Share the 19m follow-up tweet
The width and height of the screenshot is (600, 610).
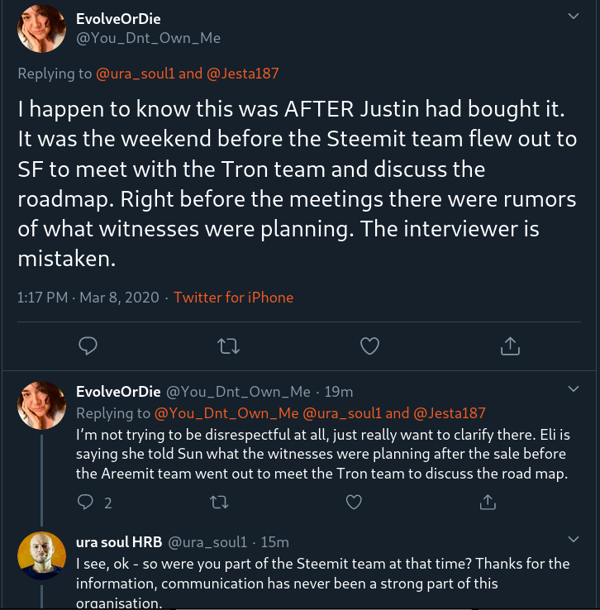(x=488, y=502)
